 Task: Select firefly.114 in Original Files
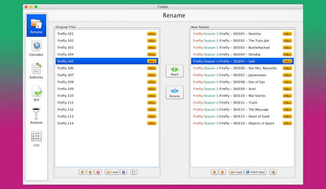[107, 123]
